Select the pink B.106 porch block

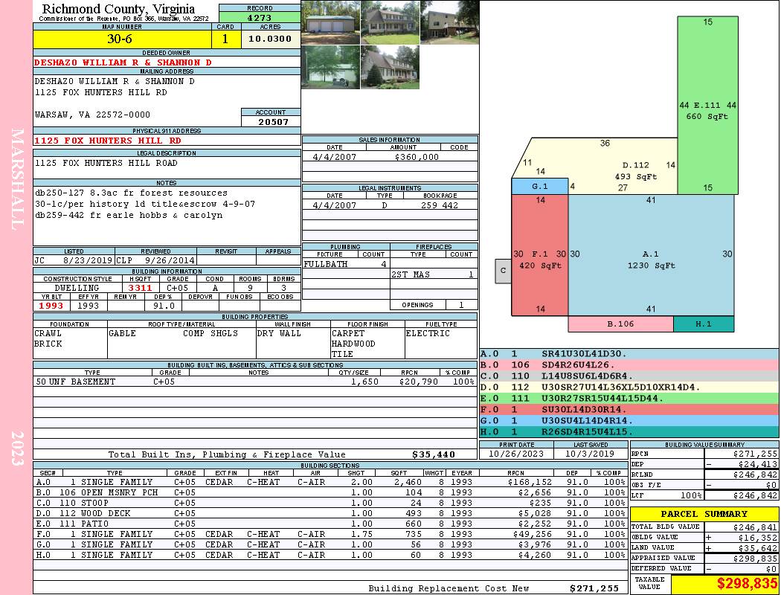click(620, 324)
